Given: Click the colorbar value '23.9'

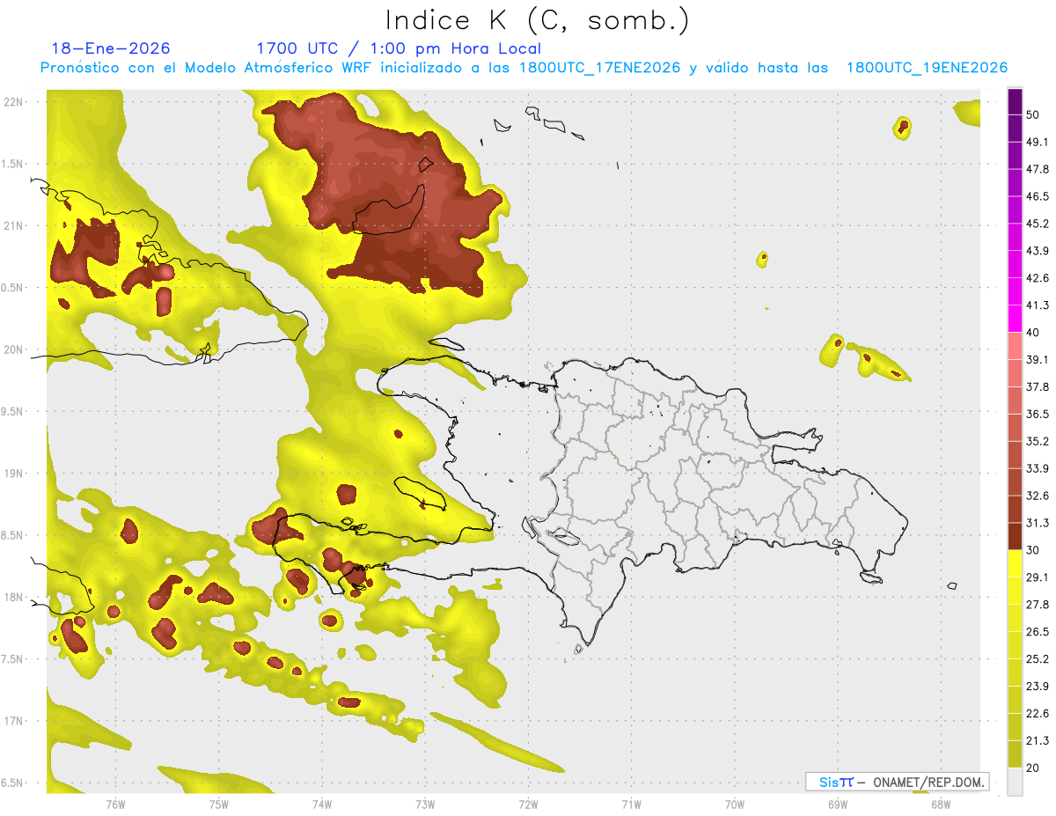Looking at the screenshot, I should coord(1038,687).
